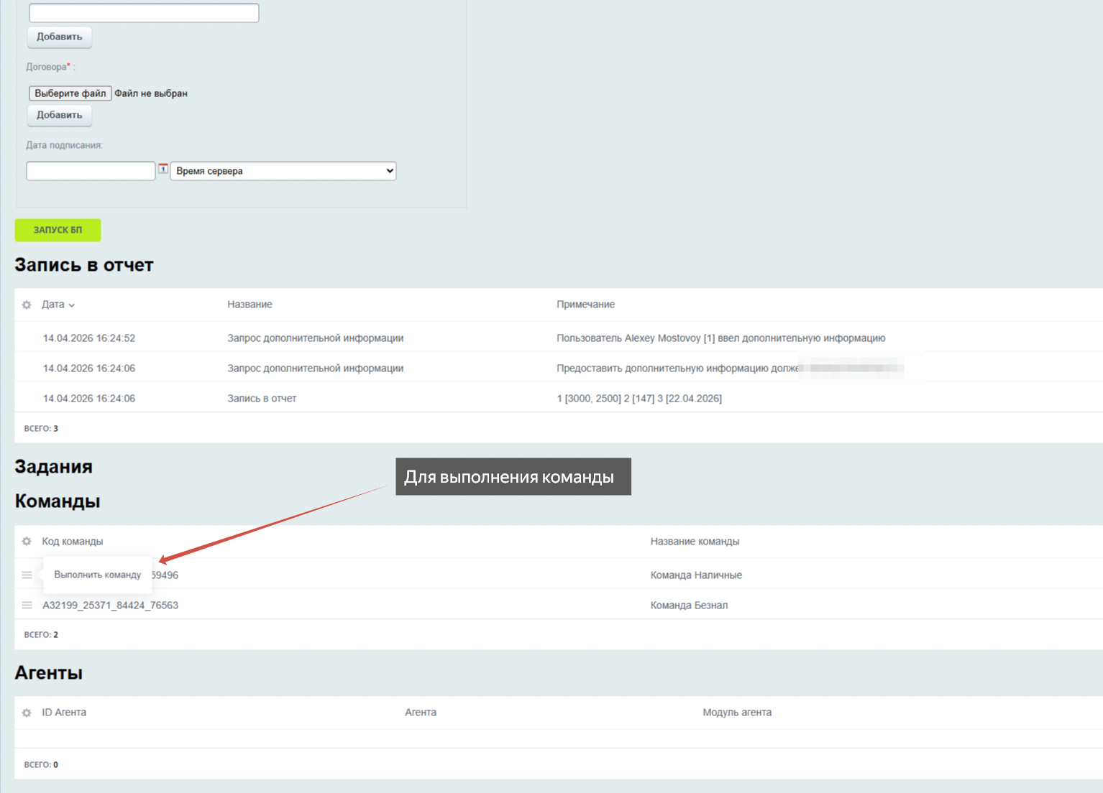Image resolution: width=1103 pixels, height=793 pixels.
Task: Click the empty text field at the top
Action: point(144,13)
